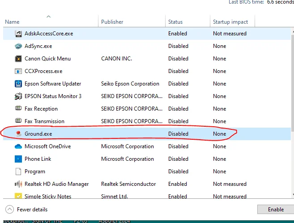
Task: Click the Seiko Epson Corporation publisher cell
Action: point(130,84)
